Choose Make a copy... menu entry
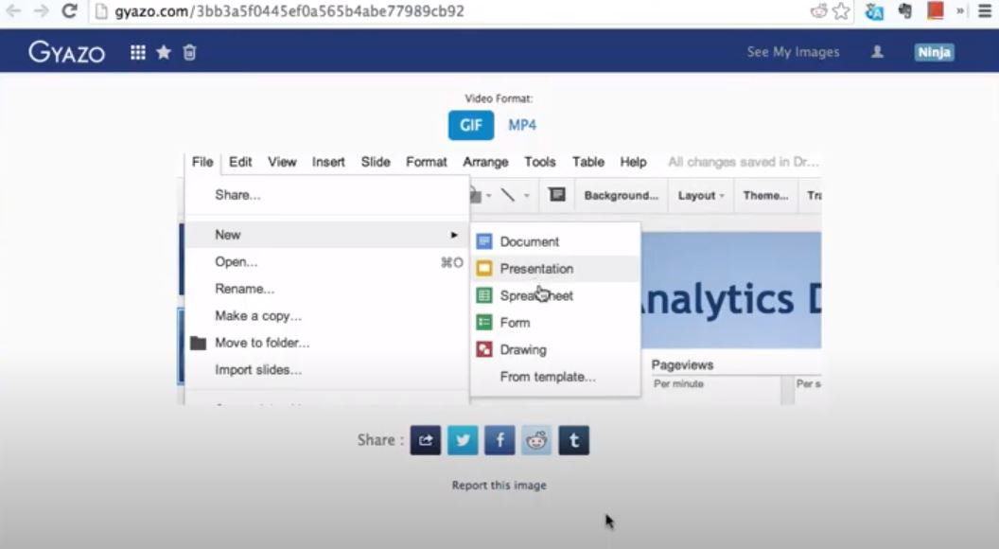The height and width of the screenshot is (549, 999). point(326,315)
